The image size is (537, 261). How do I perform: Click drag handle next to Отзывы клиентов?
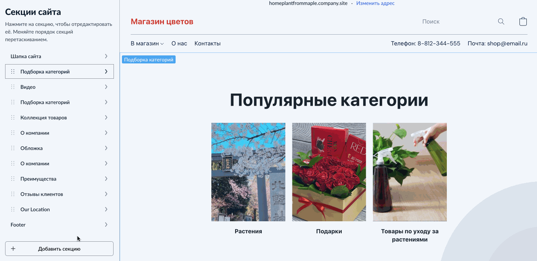(13, 194)
